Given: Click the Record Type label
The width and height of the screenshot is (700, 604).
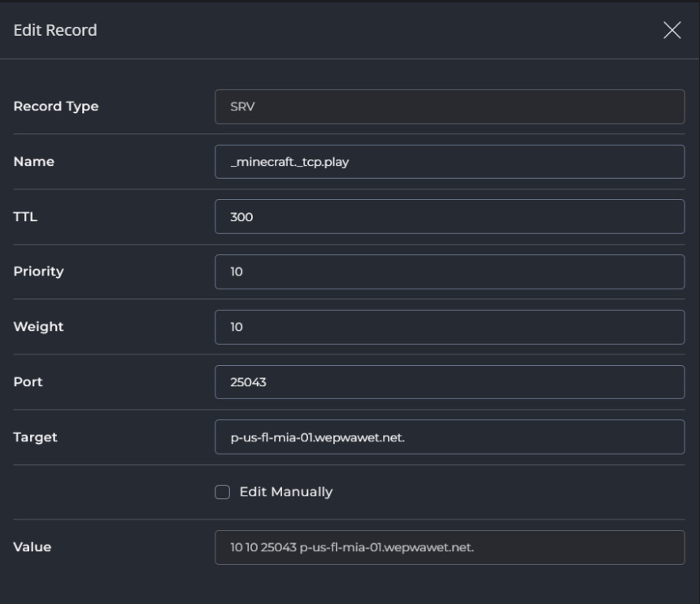Looking at the screenshot, I should pyautogui.click(x=56, y=106).
